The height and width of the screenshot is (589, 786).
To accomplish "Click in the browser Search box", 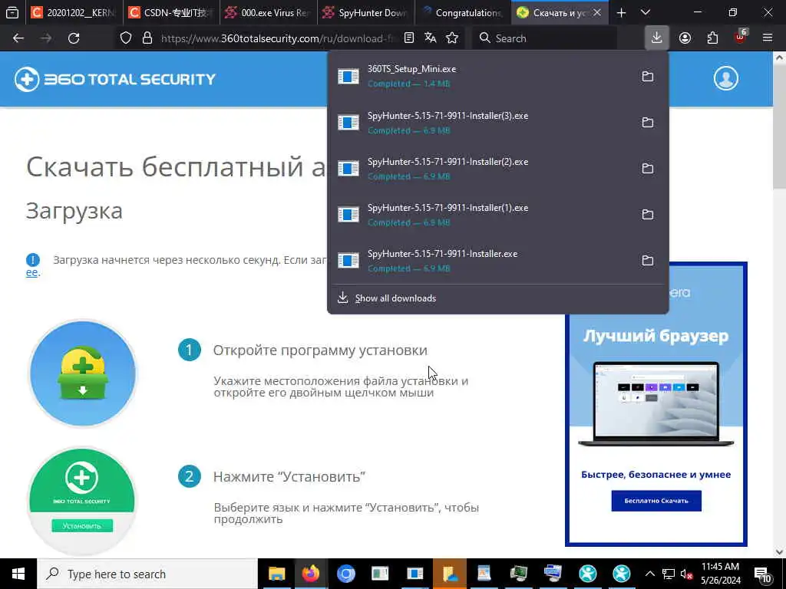I will click(544, 38).
